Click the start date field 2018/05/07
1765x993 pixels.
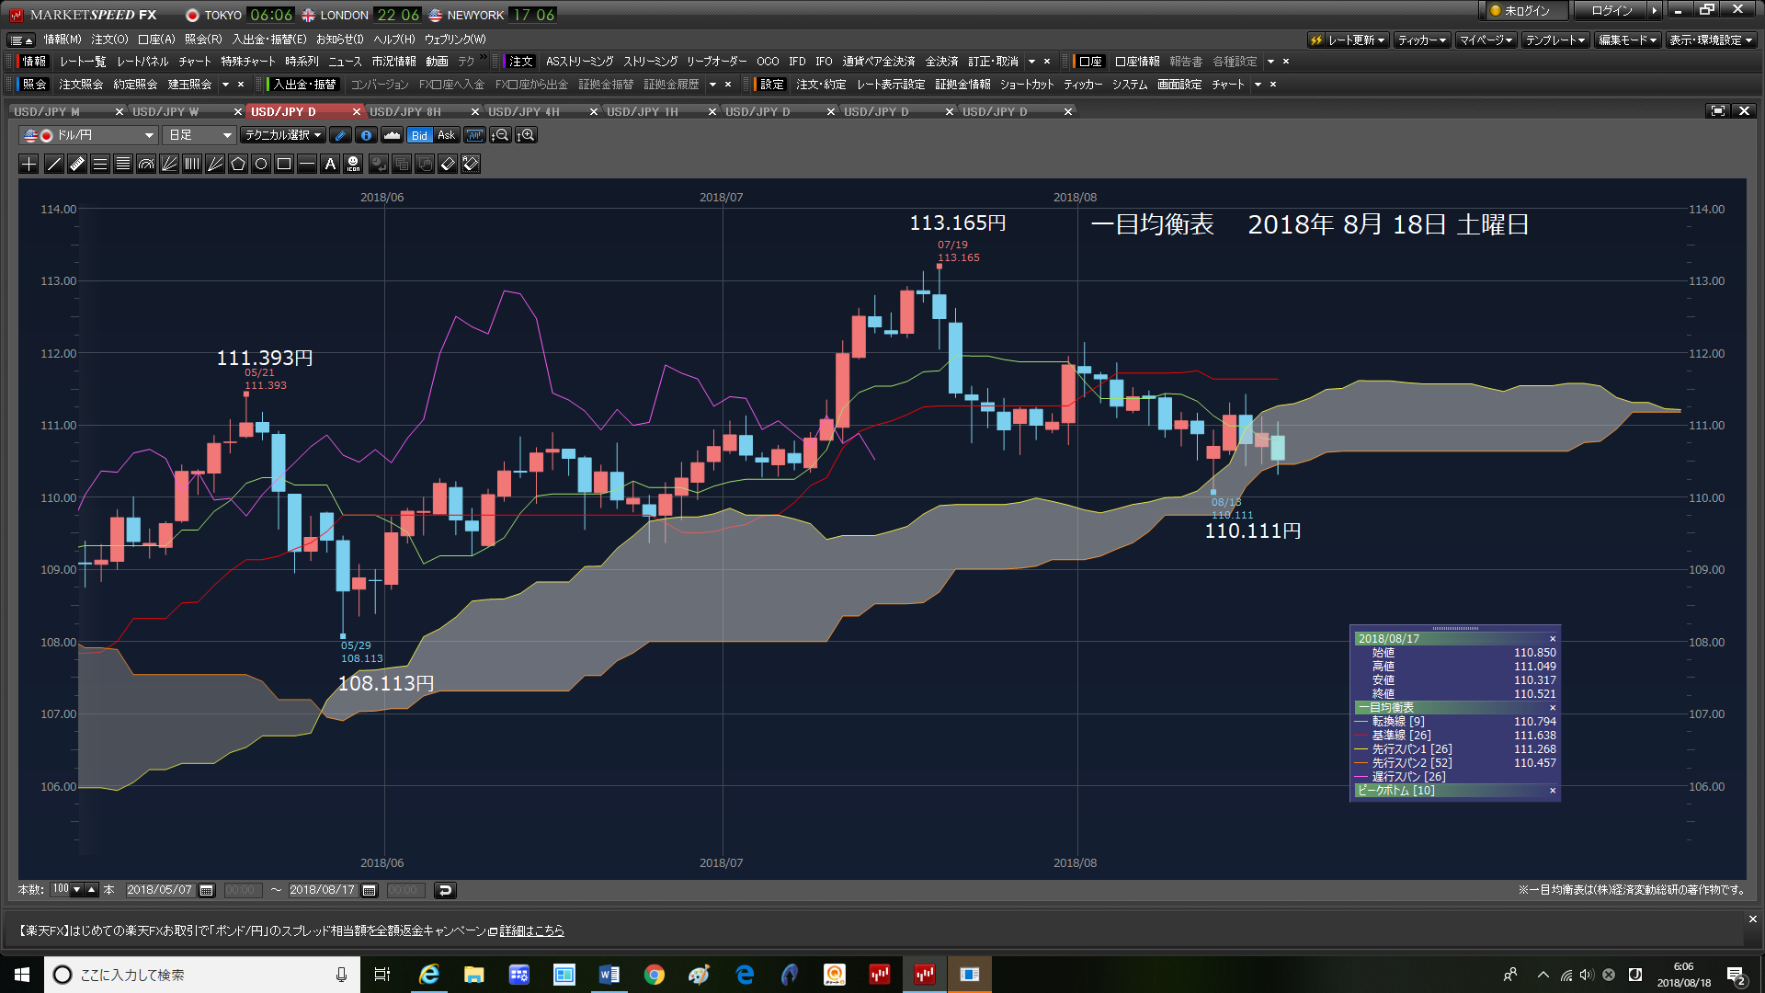(x=159, y=890)
